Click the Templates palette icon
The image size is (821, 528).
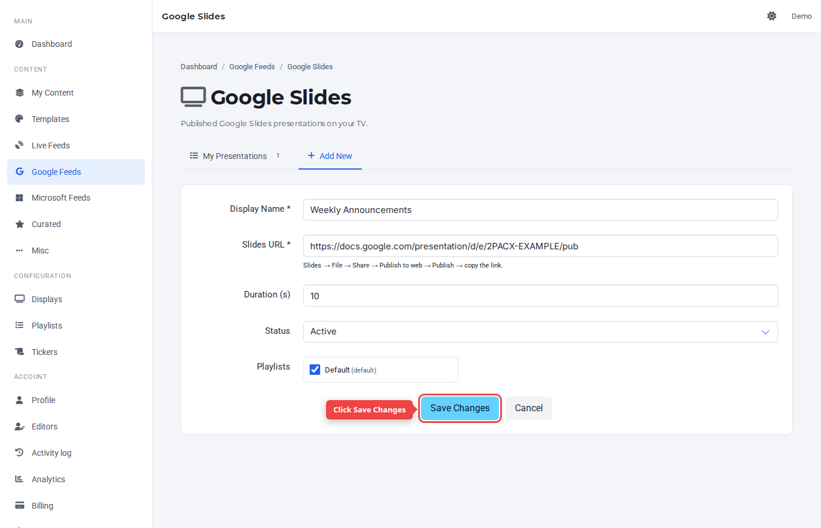(19, 119)
